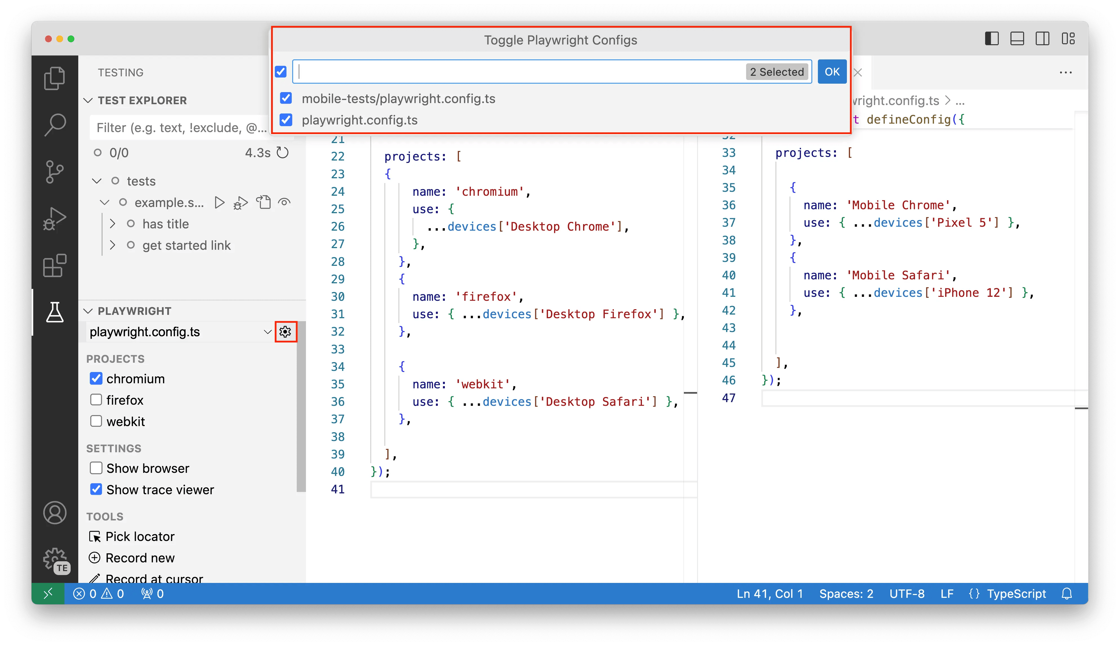Run the example.s test file
The width and height of the screenshot is (1120, 646).
tap(220, 202)
